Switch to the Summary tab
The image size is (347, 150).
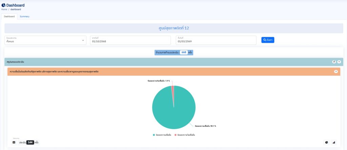click(24, 16)
